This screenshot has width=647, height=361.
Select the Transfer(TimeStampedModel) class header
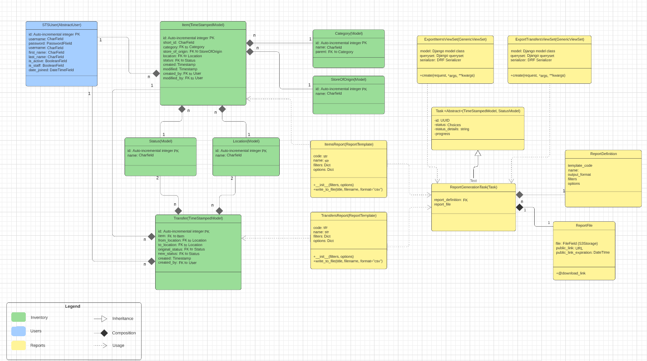point(198,218)
